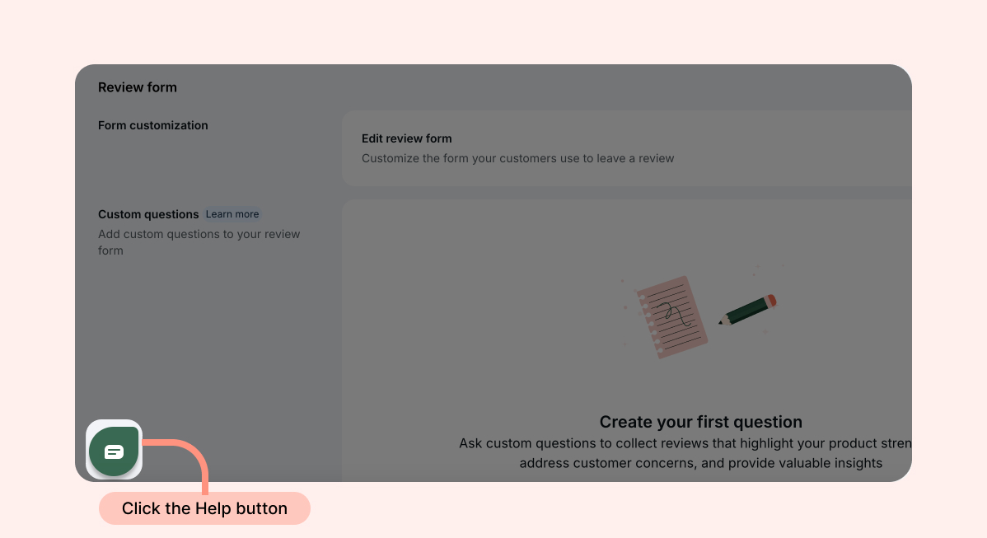The image size is (987, 538).
Task: Click empty space right of Edit review form title
Action: [659, 138]
